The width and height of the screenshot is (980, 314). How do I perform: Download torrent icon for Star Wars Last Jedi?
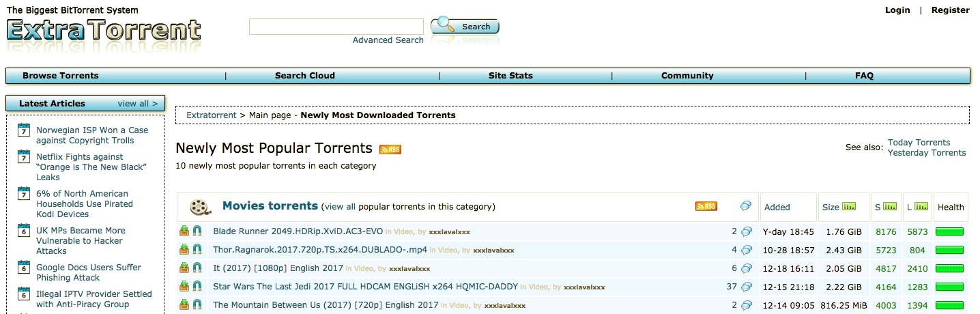184,287
